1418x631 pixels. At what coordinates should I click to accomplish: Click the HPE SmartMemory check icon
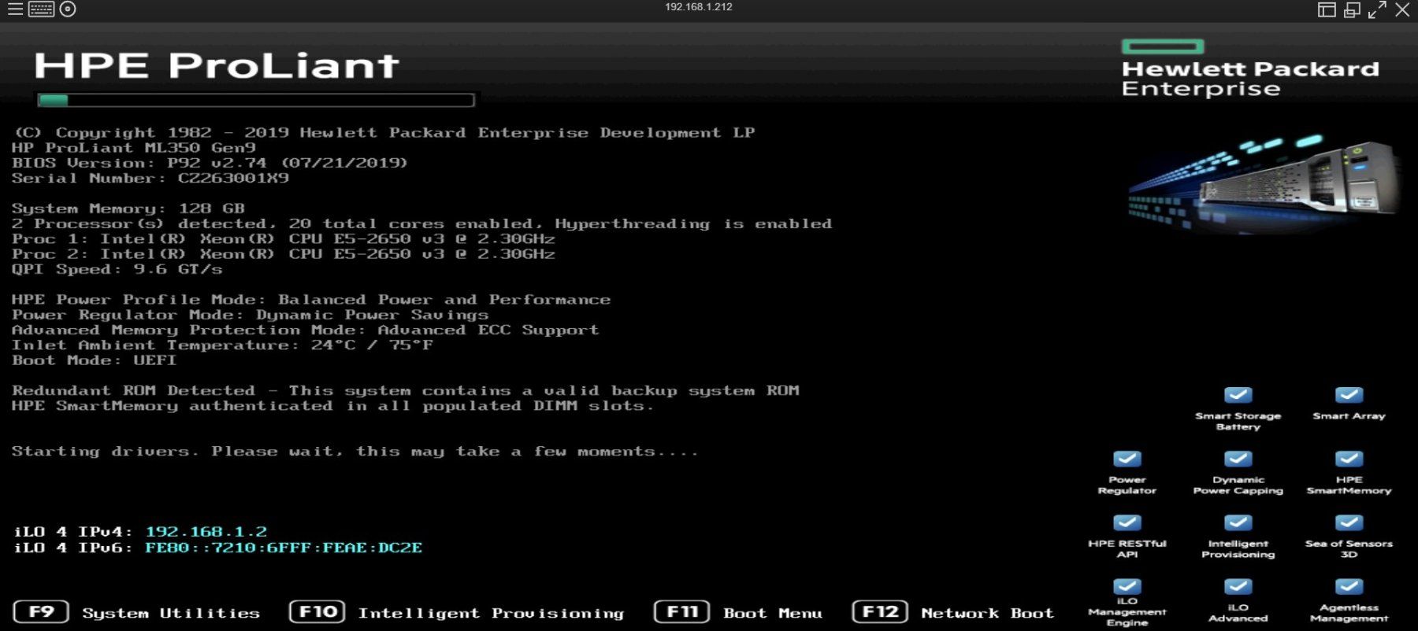[x=1349, y=459]
